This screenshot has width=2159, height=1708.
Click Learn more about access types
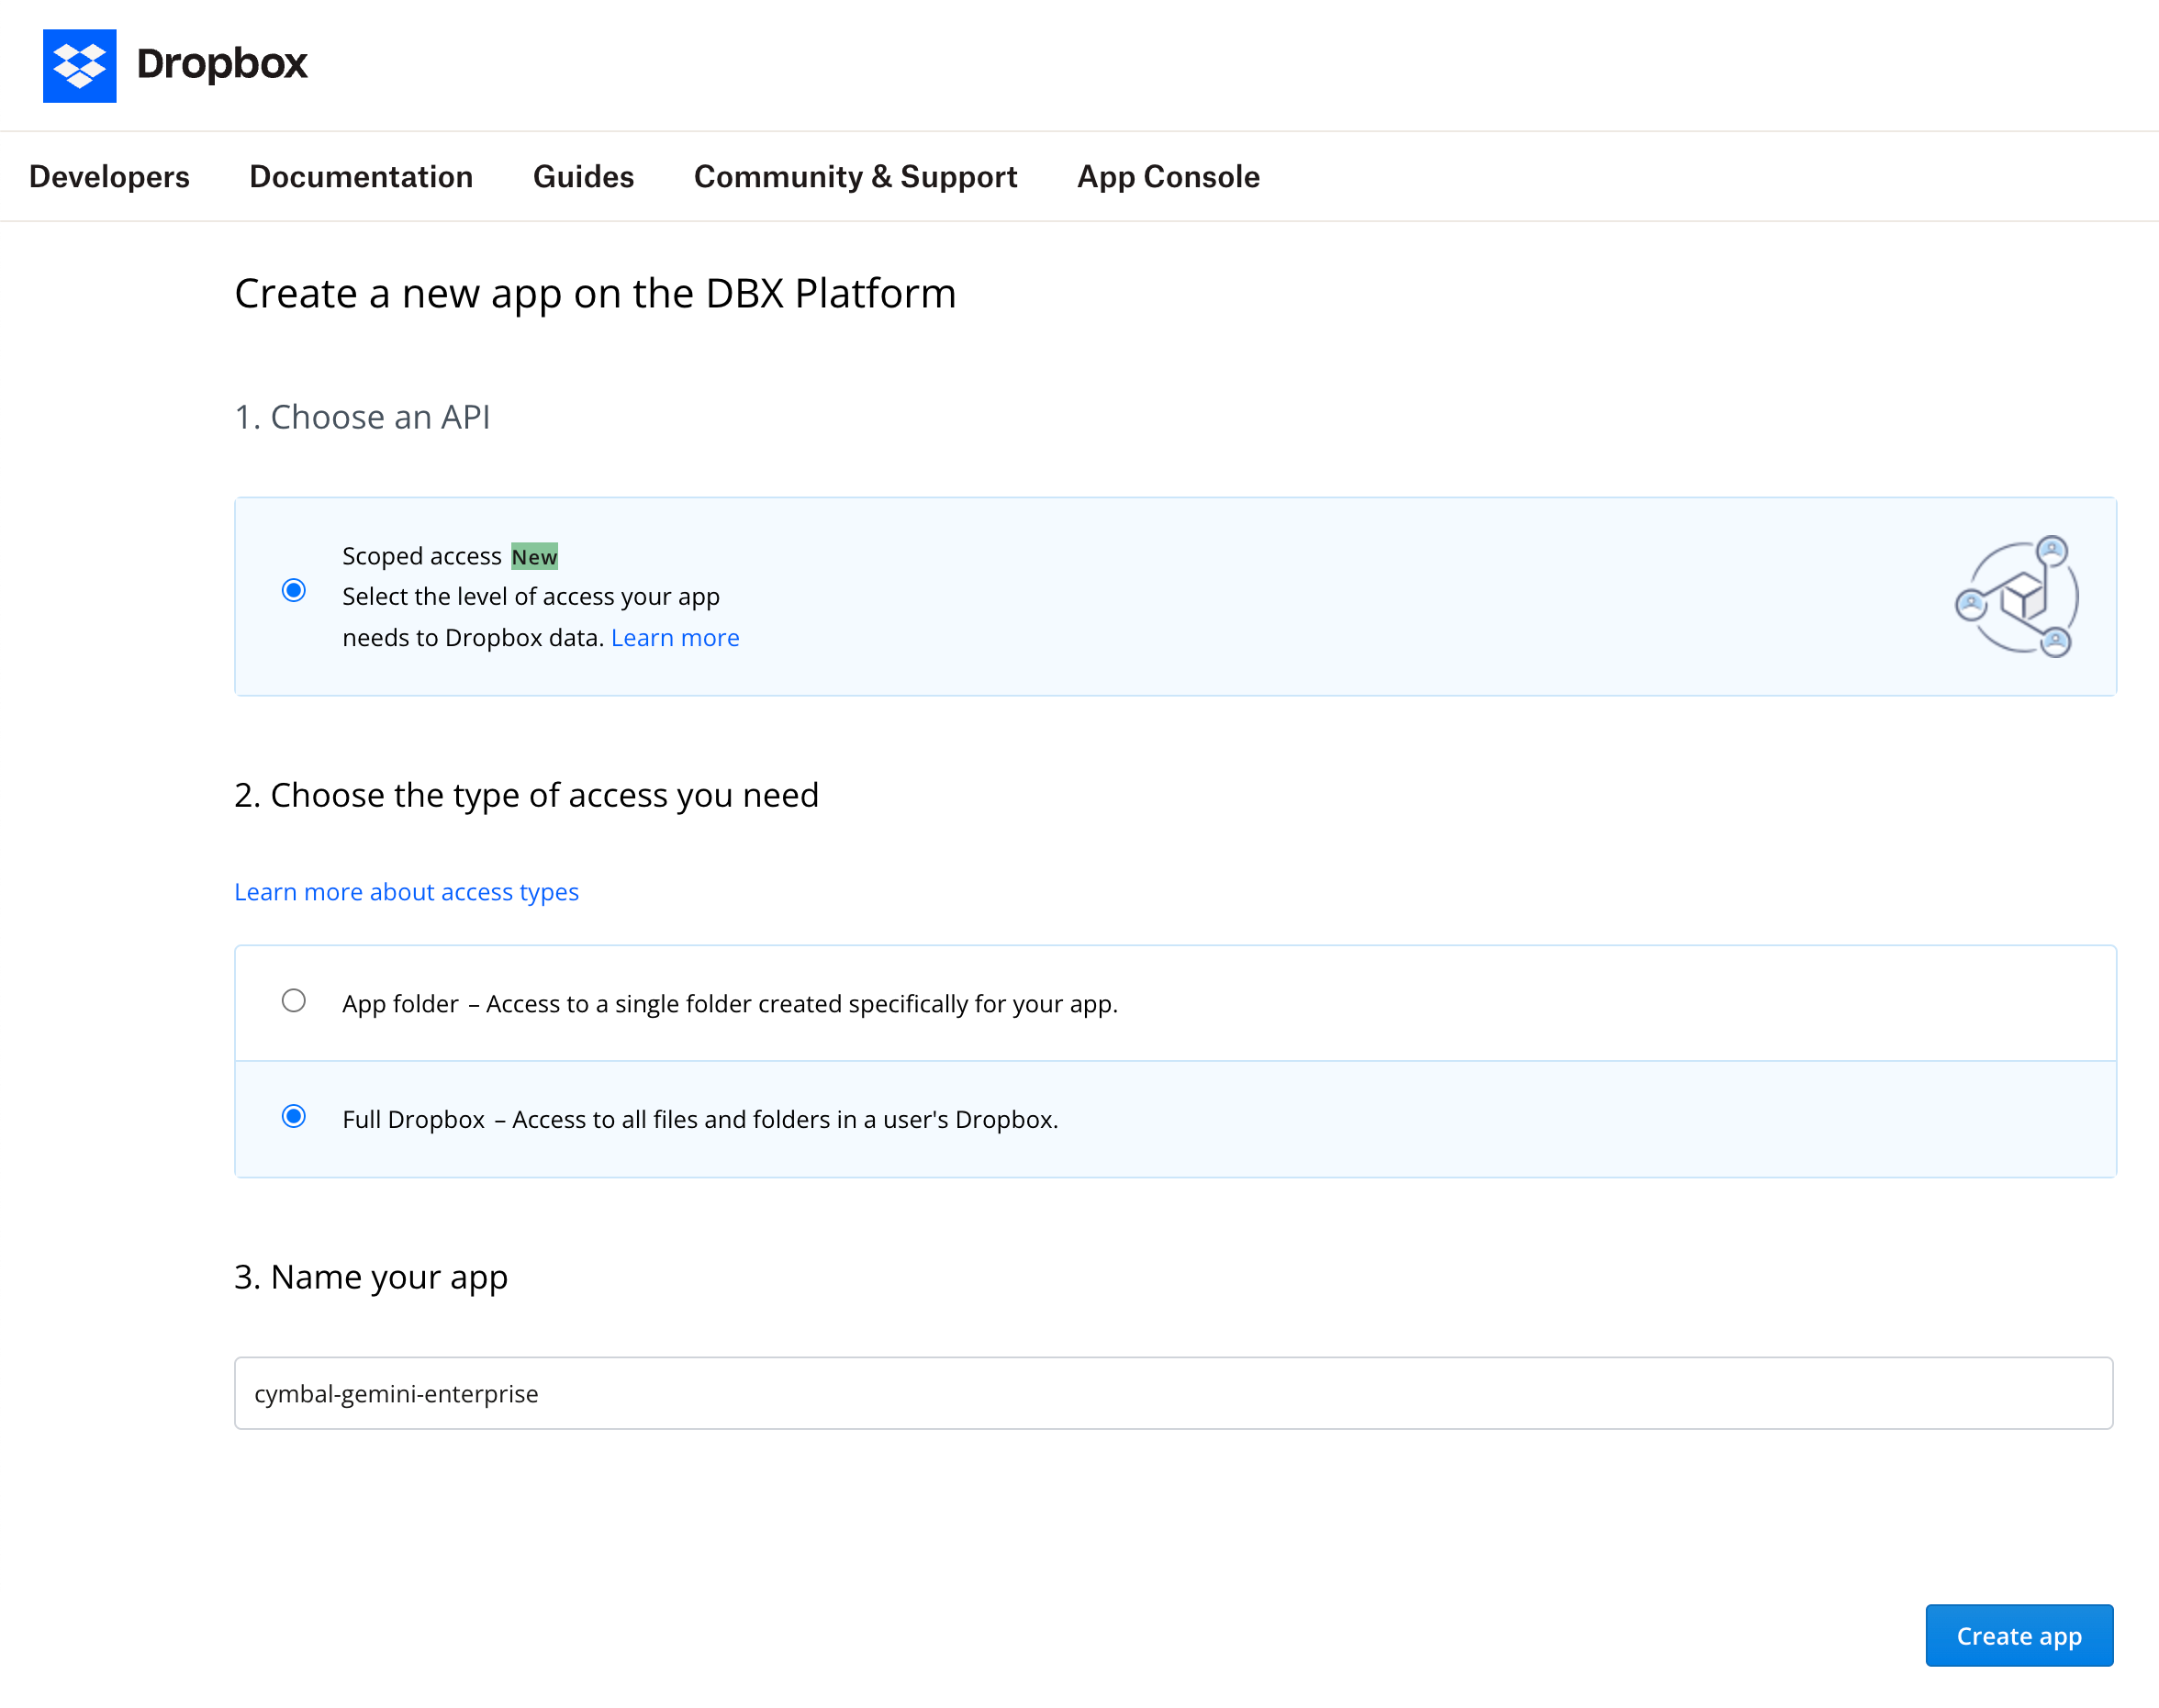(x=406, y=891)
